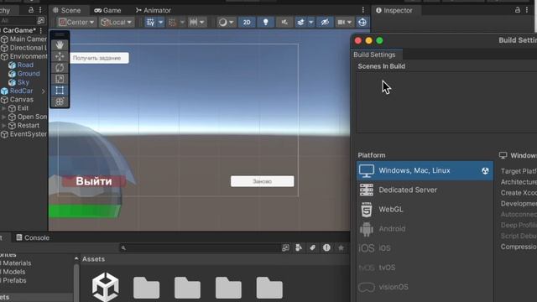This screenshot has width=537, height=302.
Task: Open the Console tab
Action: (33, 237)
